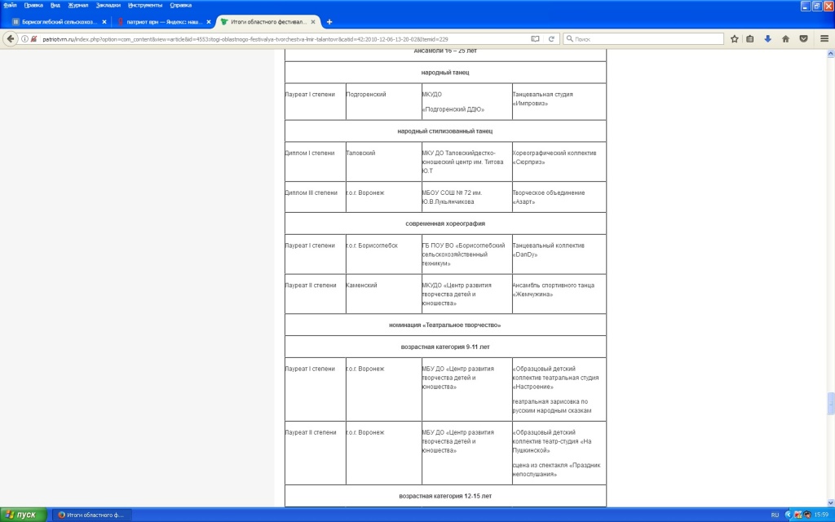This screenshot has height=522, width=835.
Task: Close the патриот врн Яндекс tab
Action: tap(209, 22)
